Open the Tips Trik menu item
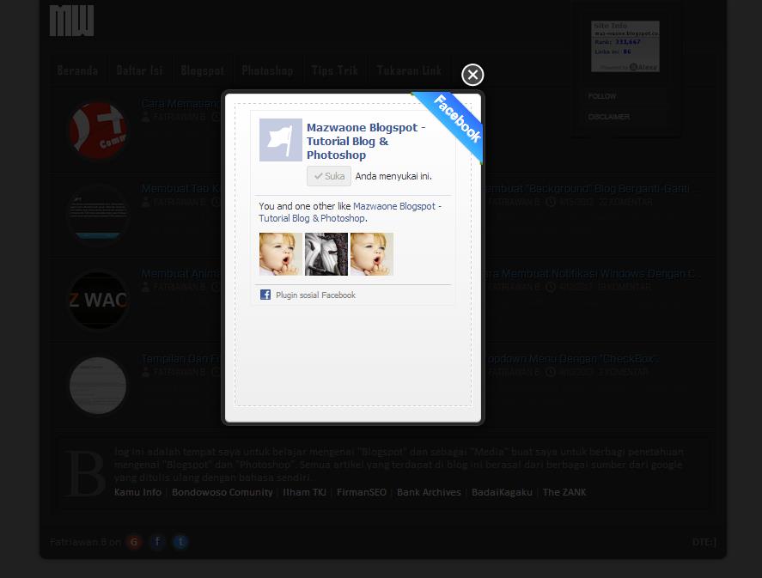Viewport: 762px width, 578px height. coord(334,70)
